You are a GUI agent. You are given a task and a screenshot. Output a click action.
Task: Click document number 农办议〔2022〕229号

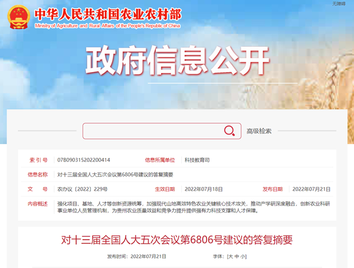point(83,189)
